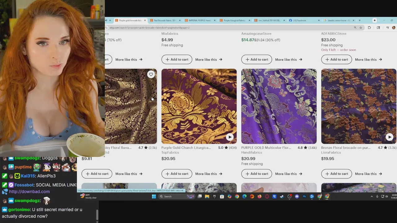Open PURPLE GOLD Multicolor Floral fabric thumbnail
This screenshot has width=397, height=223.
(x=279, y=106)
